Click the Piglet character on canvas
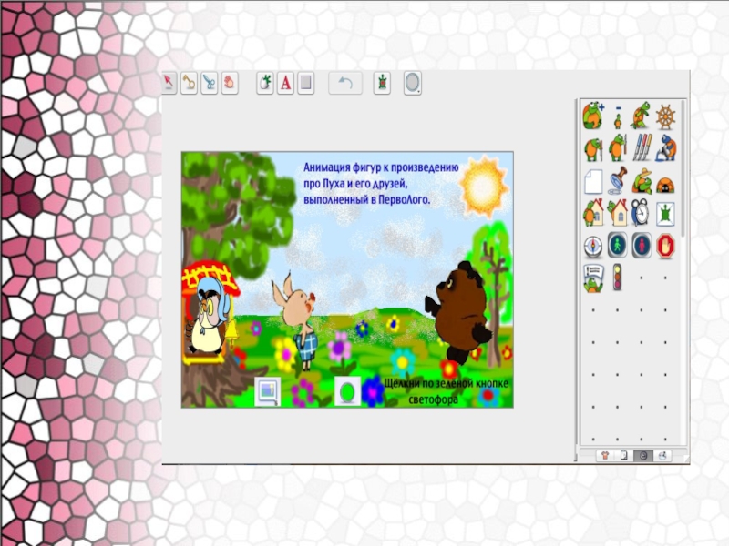The width and height of the screenshot is (729, 546). [x=299, y=320]
